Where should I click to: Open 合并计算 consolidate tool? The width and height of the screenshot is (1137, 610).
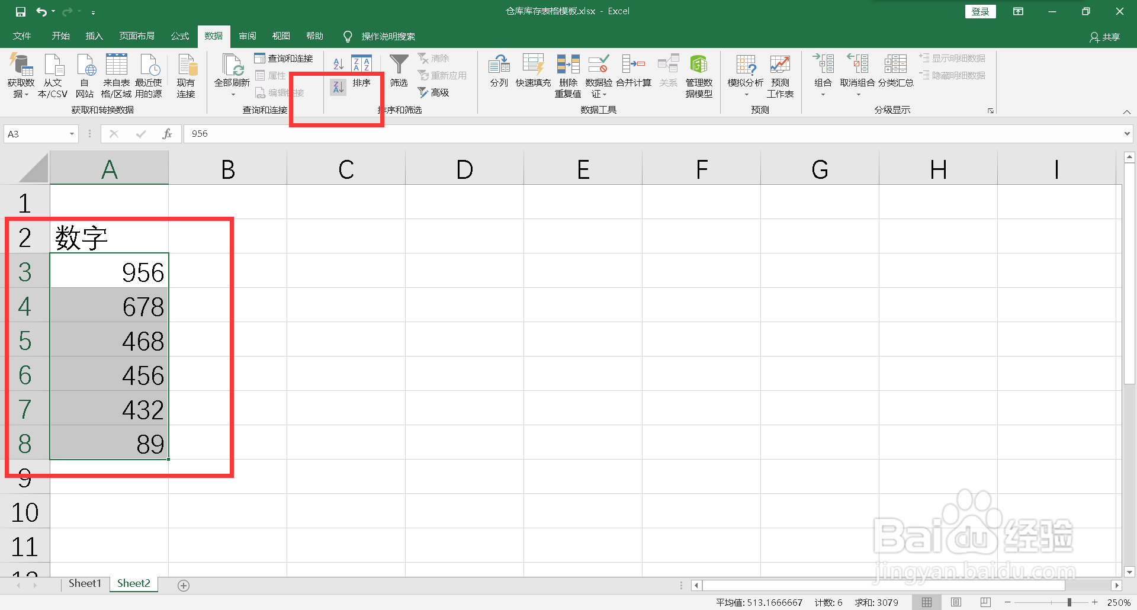[634, 71]
